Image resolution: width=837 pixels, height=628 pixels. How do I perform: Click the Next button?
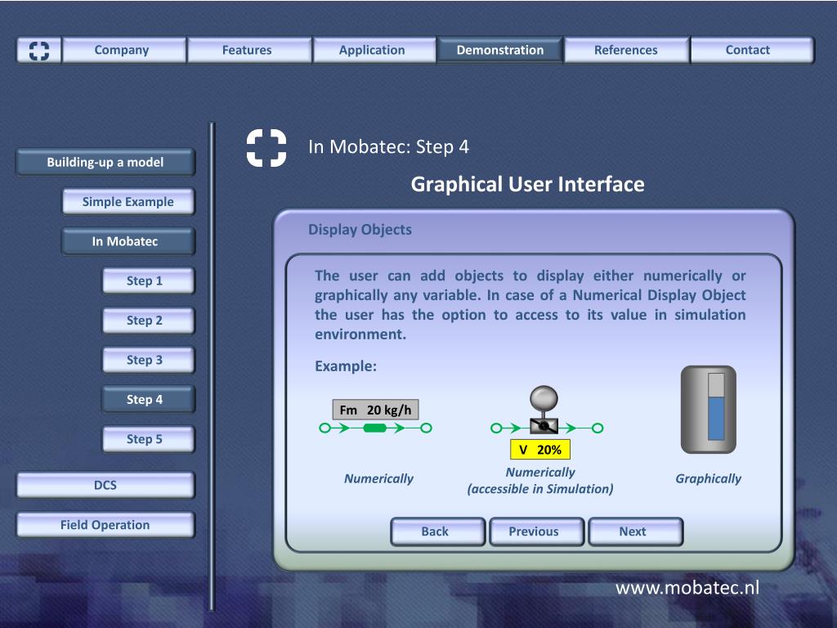(635, 532)
